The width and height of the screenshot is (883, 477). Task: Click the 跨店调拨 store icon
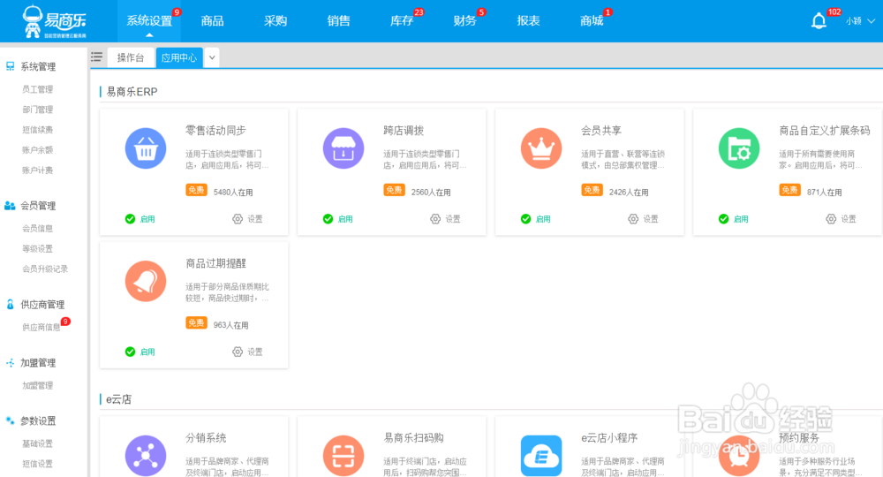[343, 148]
